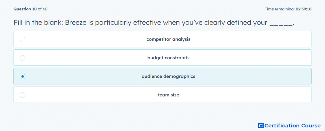Click the "competitor analysis" answer label text
Screen dimensions: 325x131
(x=168, y=39)
